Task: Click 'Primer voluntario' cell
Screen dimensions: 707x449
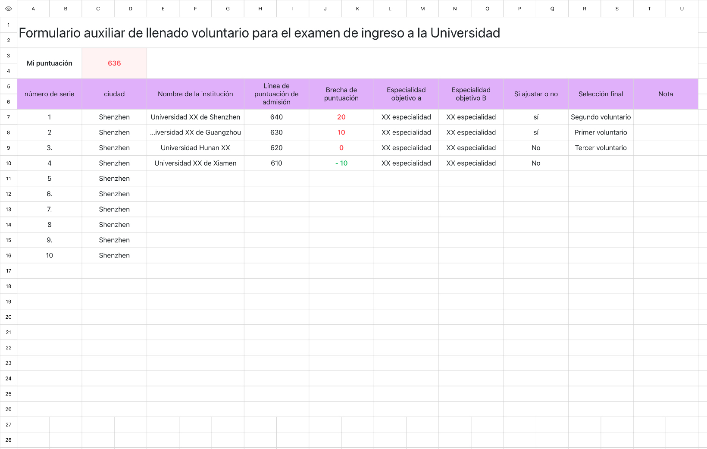Action: tap(601, 132)
